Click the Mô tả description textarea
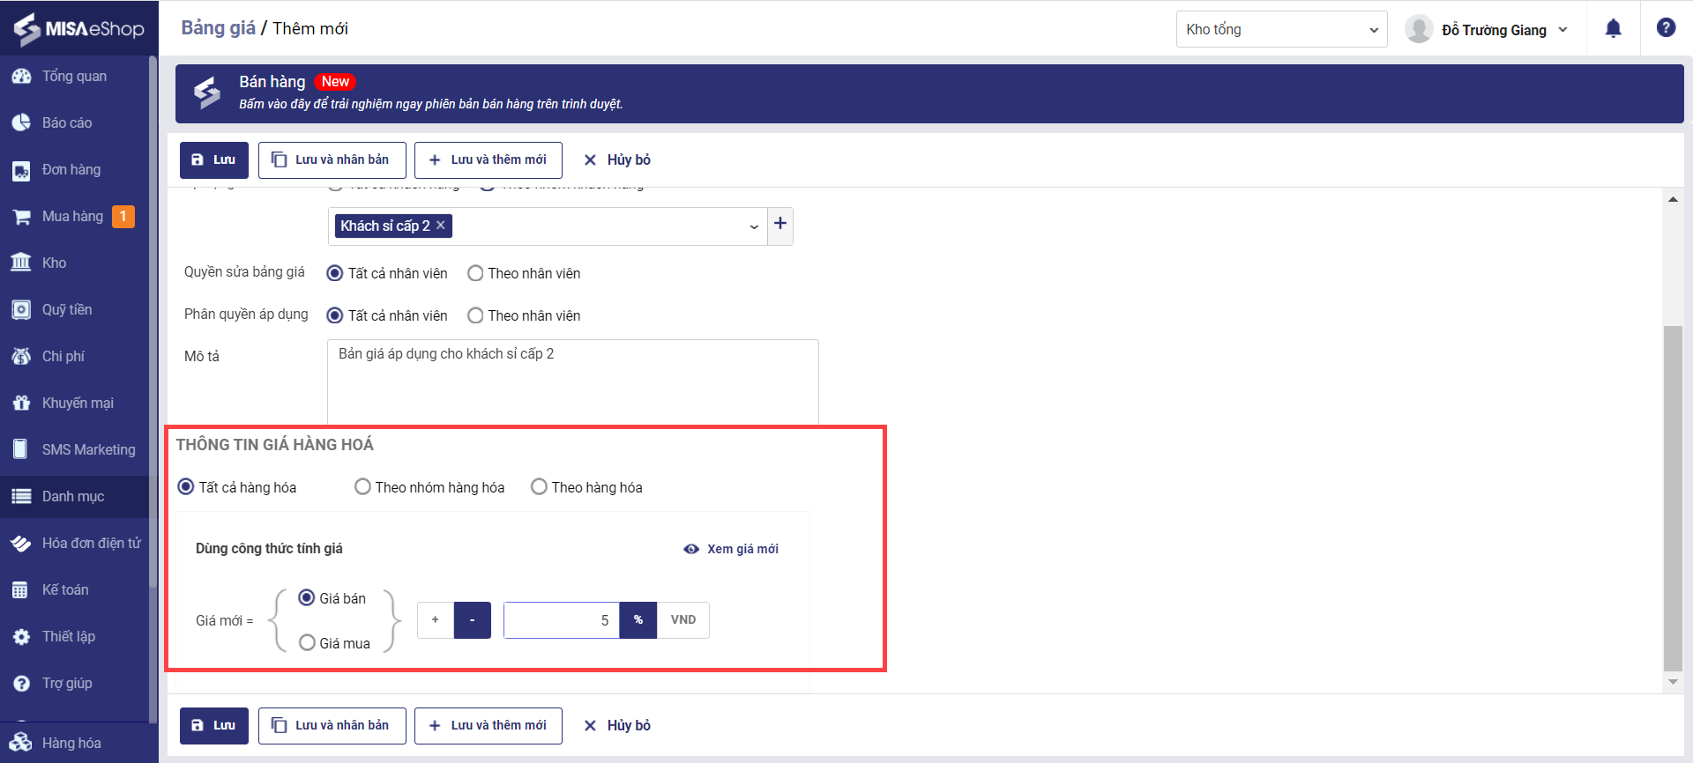The width and height of the screenshot is (1693, 763). pos(573,382)
